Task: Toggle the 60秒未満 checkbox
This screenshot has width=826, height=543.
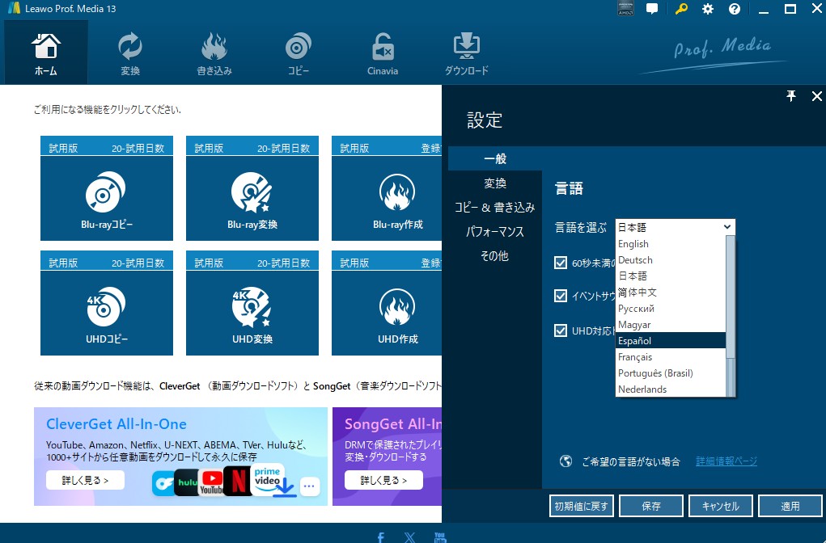Action: coord(561,263)
